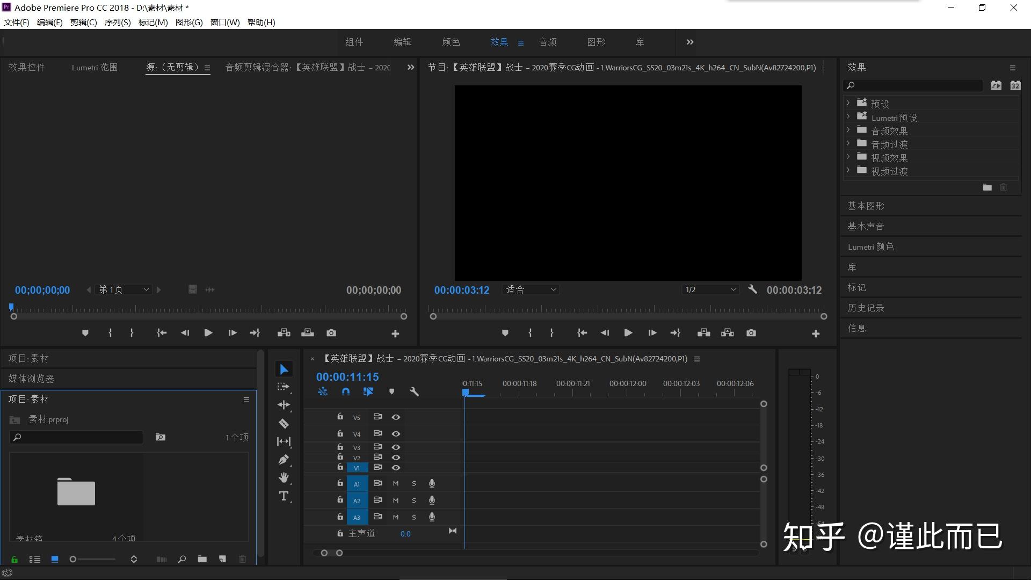Export frame from Source monitor camera icon
Image resolution: width=1031 pixels, height=580 pixels.
point(331,333)
